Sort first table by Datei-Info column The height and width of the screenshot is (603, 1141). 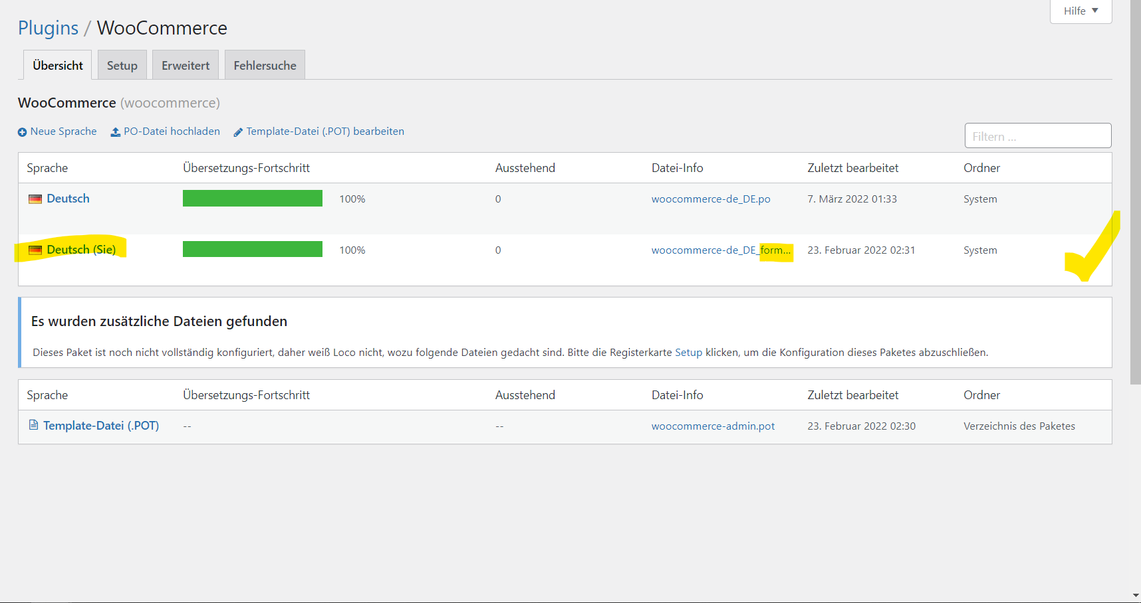[677, 168]
